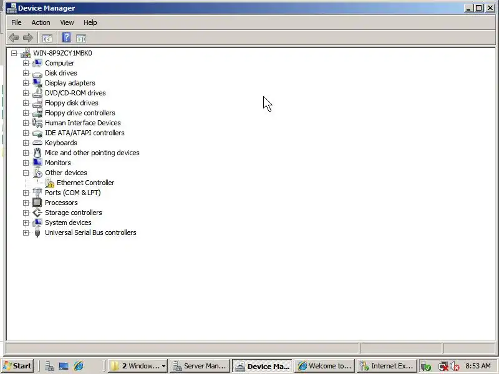This screenshot has height=374, width=499.
Task: Click the Other devices question-mark icon
Action: [37, 173]
